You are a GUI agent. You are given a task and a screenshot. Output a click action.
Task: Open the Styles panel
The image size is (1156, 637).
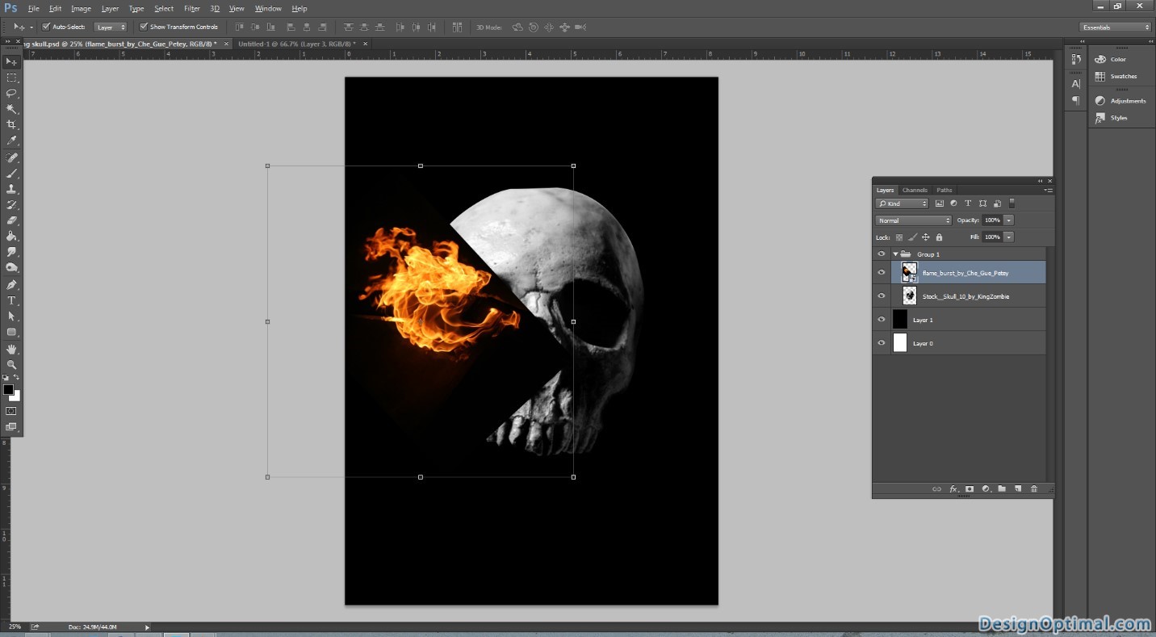(x=1112, y=118)
